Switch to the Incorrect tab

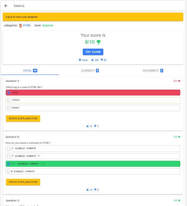coord(153,71)
